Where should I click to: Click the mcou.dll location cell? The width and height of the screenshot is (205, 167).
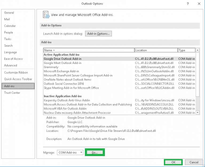point(155,100)
